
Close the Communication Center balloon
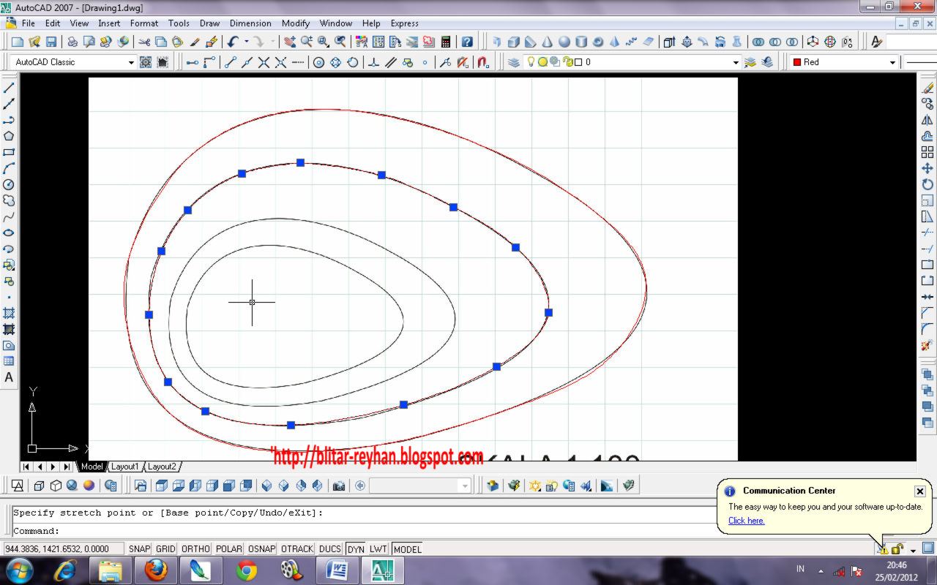click(920, 491)
